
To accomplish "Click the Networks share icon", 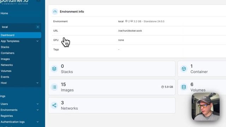I will click(x=54, y=105).
